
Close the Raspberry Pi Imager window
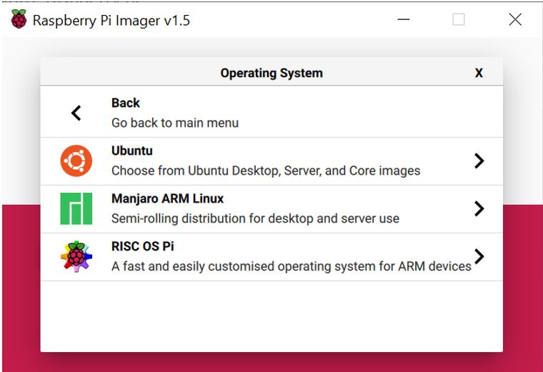pyautogui.click(x=515, y=20)
